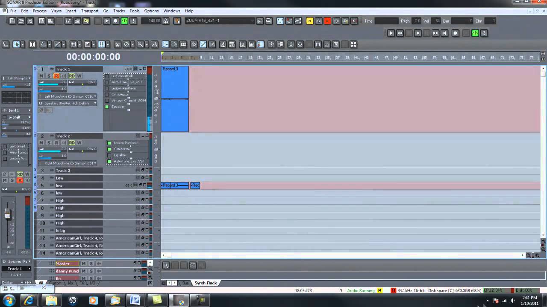The height and width of the screenshot is (307, 547).
Task: Click the red global record-arm button
Action: tap(327, 20)
